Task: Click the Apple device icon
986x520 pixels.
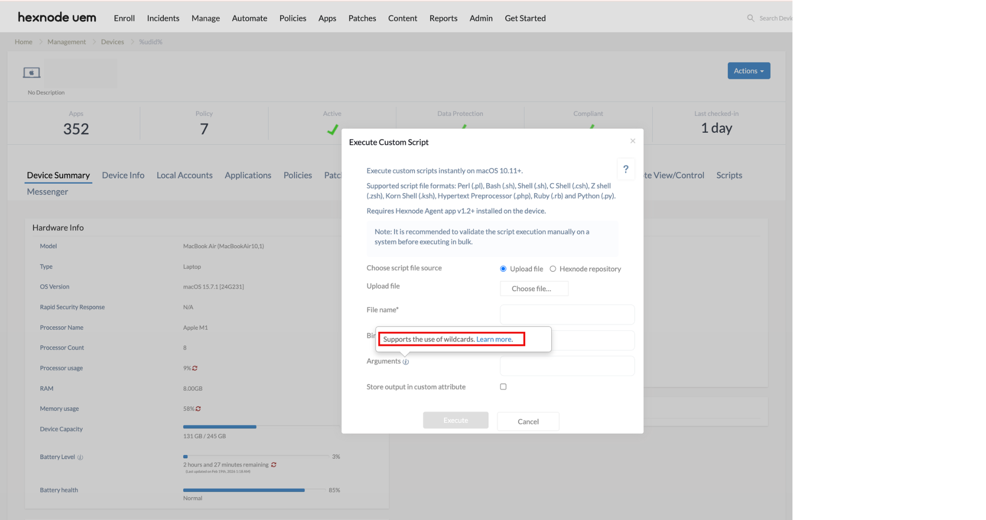Action: 32,73
